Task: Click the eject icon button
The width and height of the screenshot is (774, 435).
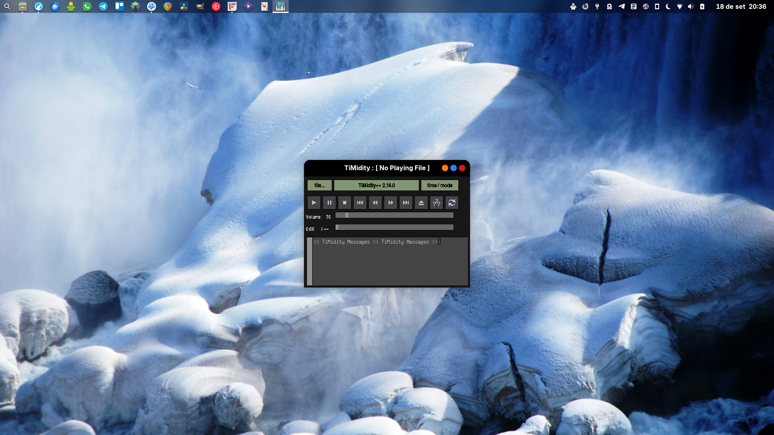Action: 421,203
